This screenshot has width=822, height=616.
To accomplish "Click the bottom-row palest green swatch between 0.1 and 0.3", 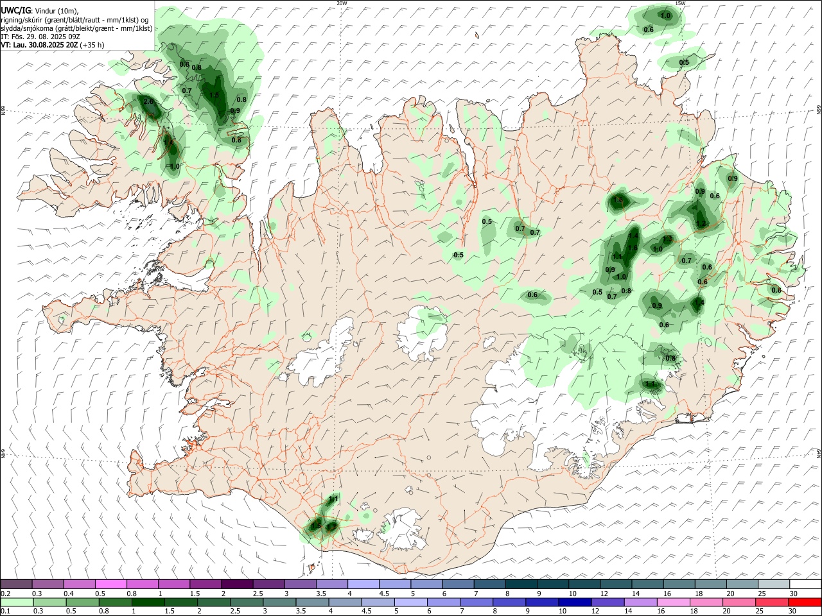I will [x=17, y=603].
